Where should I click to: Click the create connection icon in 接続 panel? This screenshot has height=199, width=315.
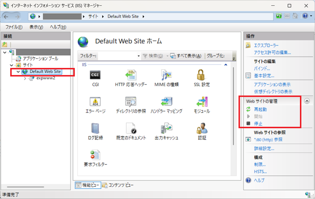(x=5, y=44)
